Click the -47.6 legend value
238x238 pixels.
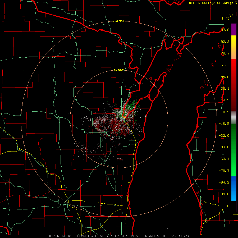click(x=224, y=147)
